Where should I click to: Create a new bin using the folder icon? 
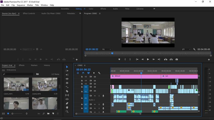tap(48, 114)
